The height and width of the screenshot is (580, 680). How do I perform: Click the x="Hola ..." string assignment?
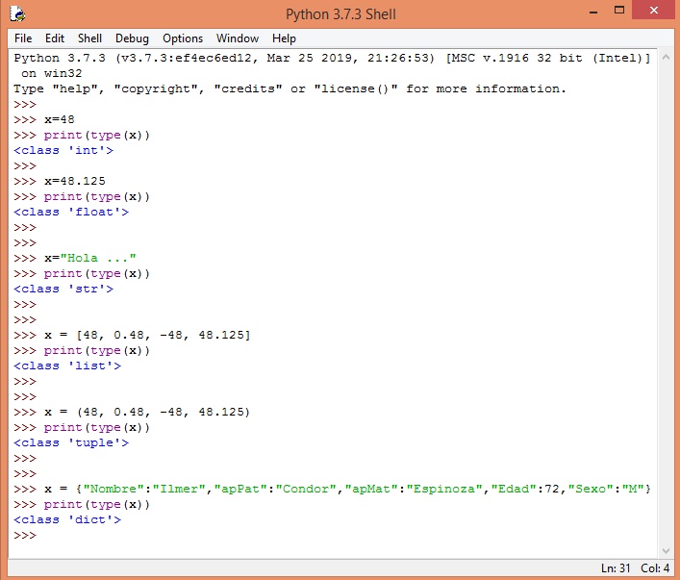90,258
